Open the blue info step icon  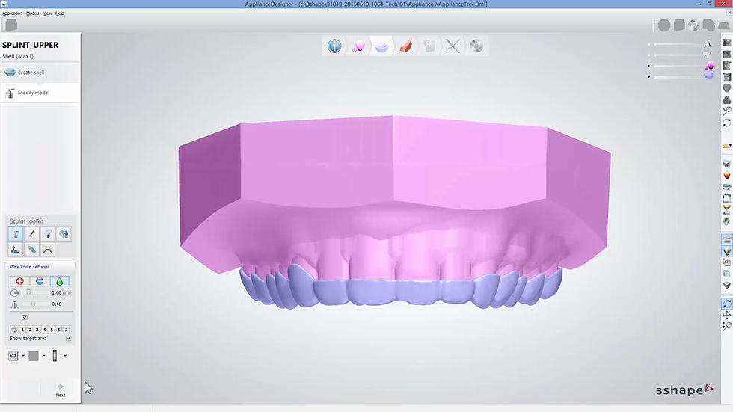click(x=334, y=46)
